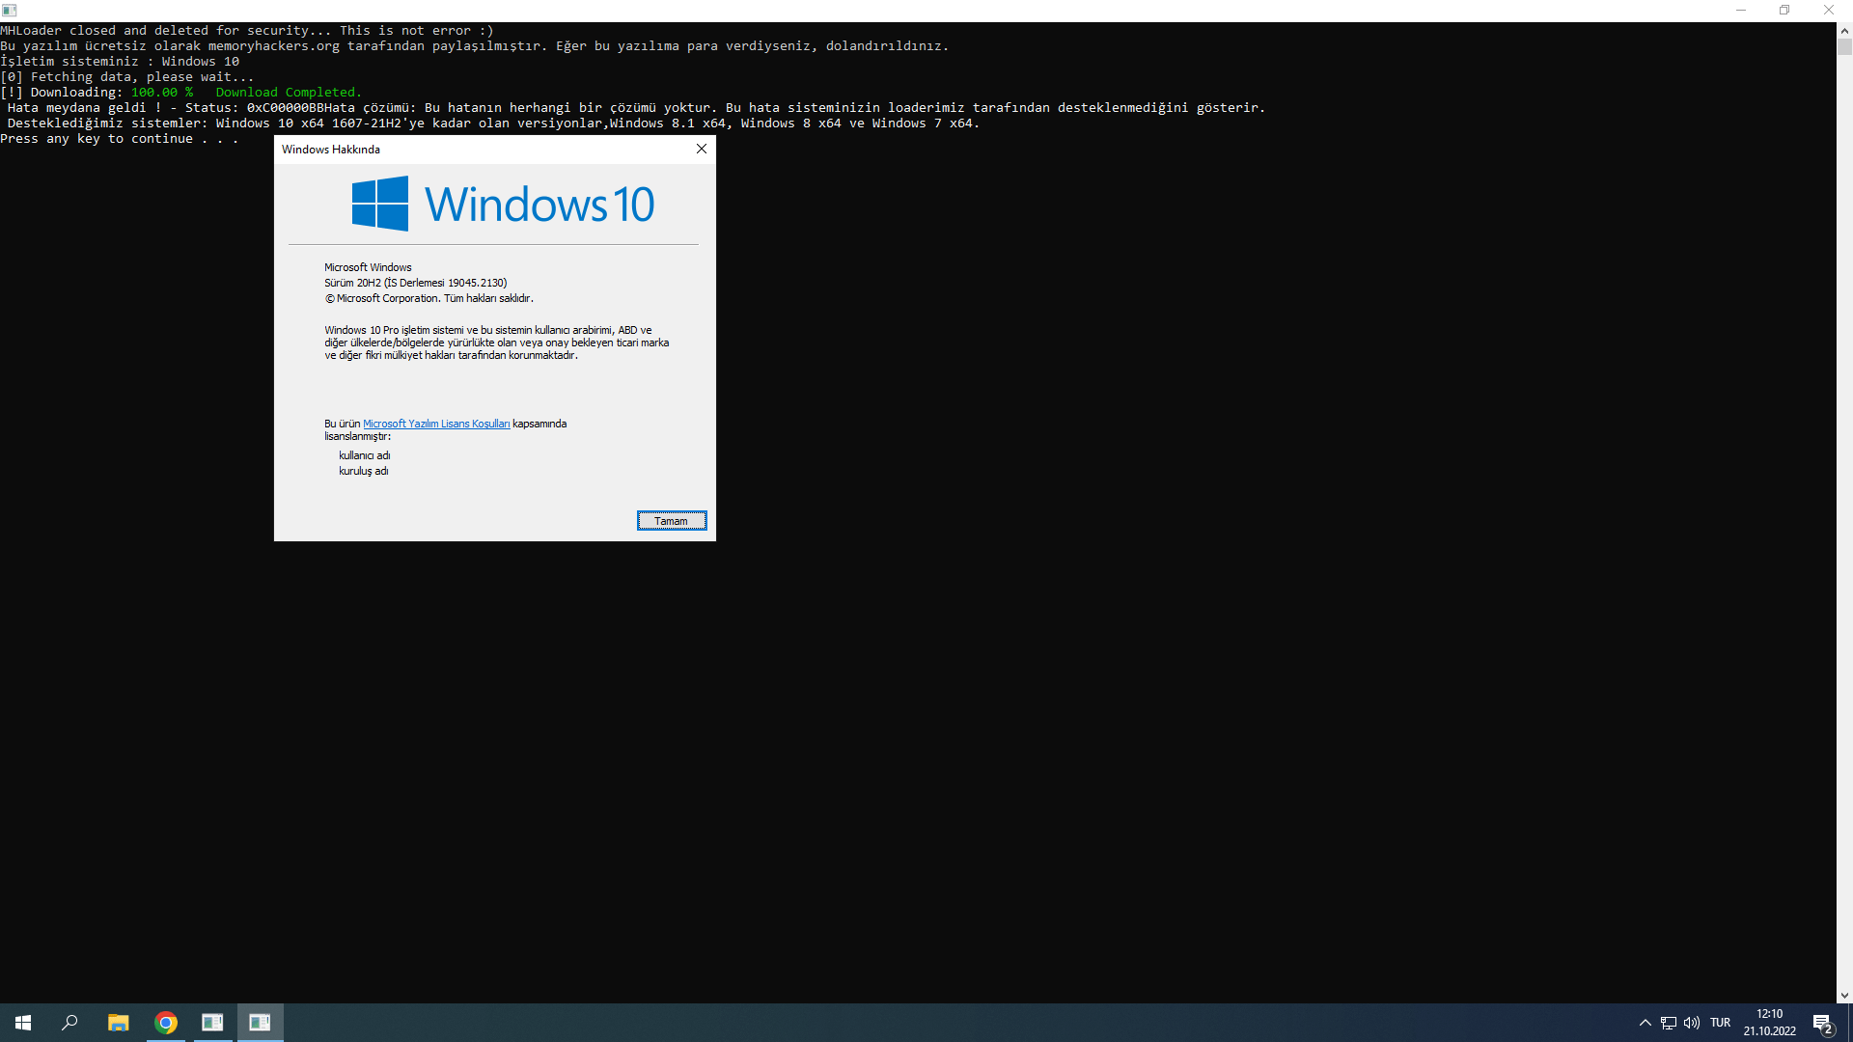The height and width of the screenshot is (1042, 1853).
Task: Restore down the console window
Action: (x=1784, y=11)
